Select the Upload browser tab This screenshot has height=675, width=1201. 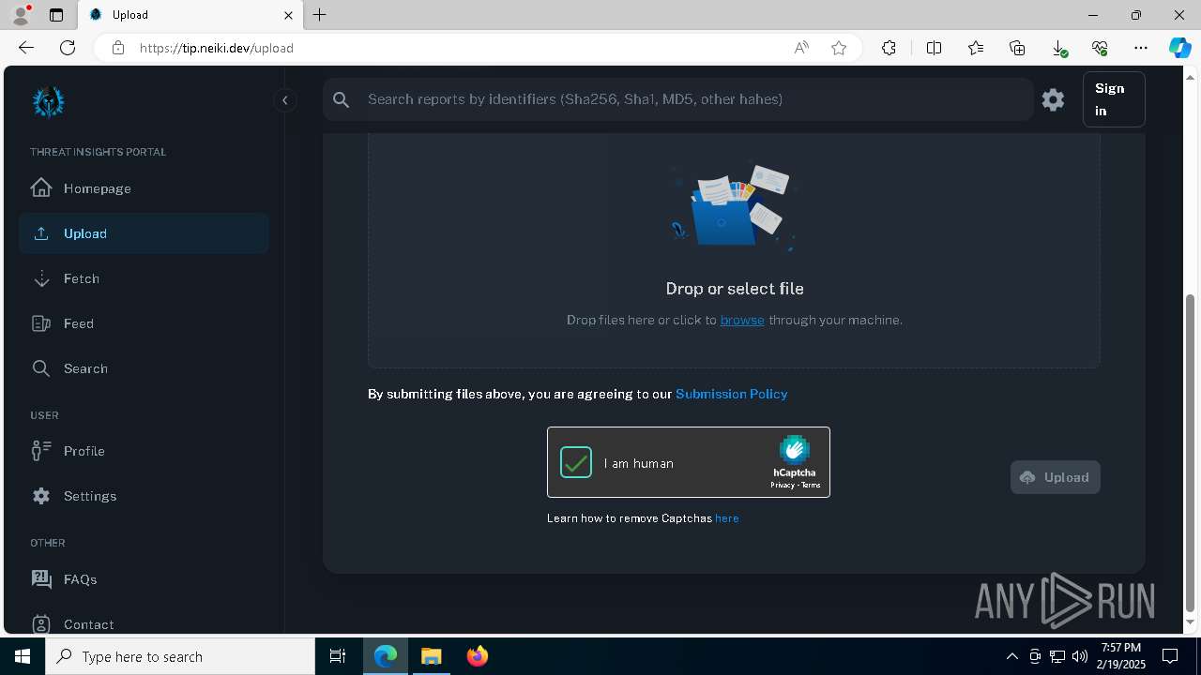(190, 15)
